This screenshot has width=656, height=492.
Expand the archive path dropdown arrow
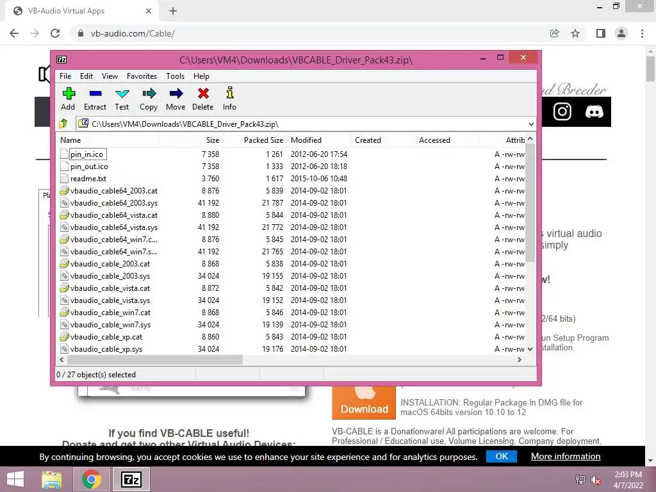coord(531,124)
